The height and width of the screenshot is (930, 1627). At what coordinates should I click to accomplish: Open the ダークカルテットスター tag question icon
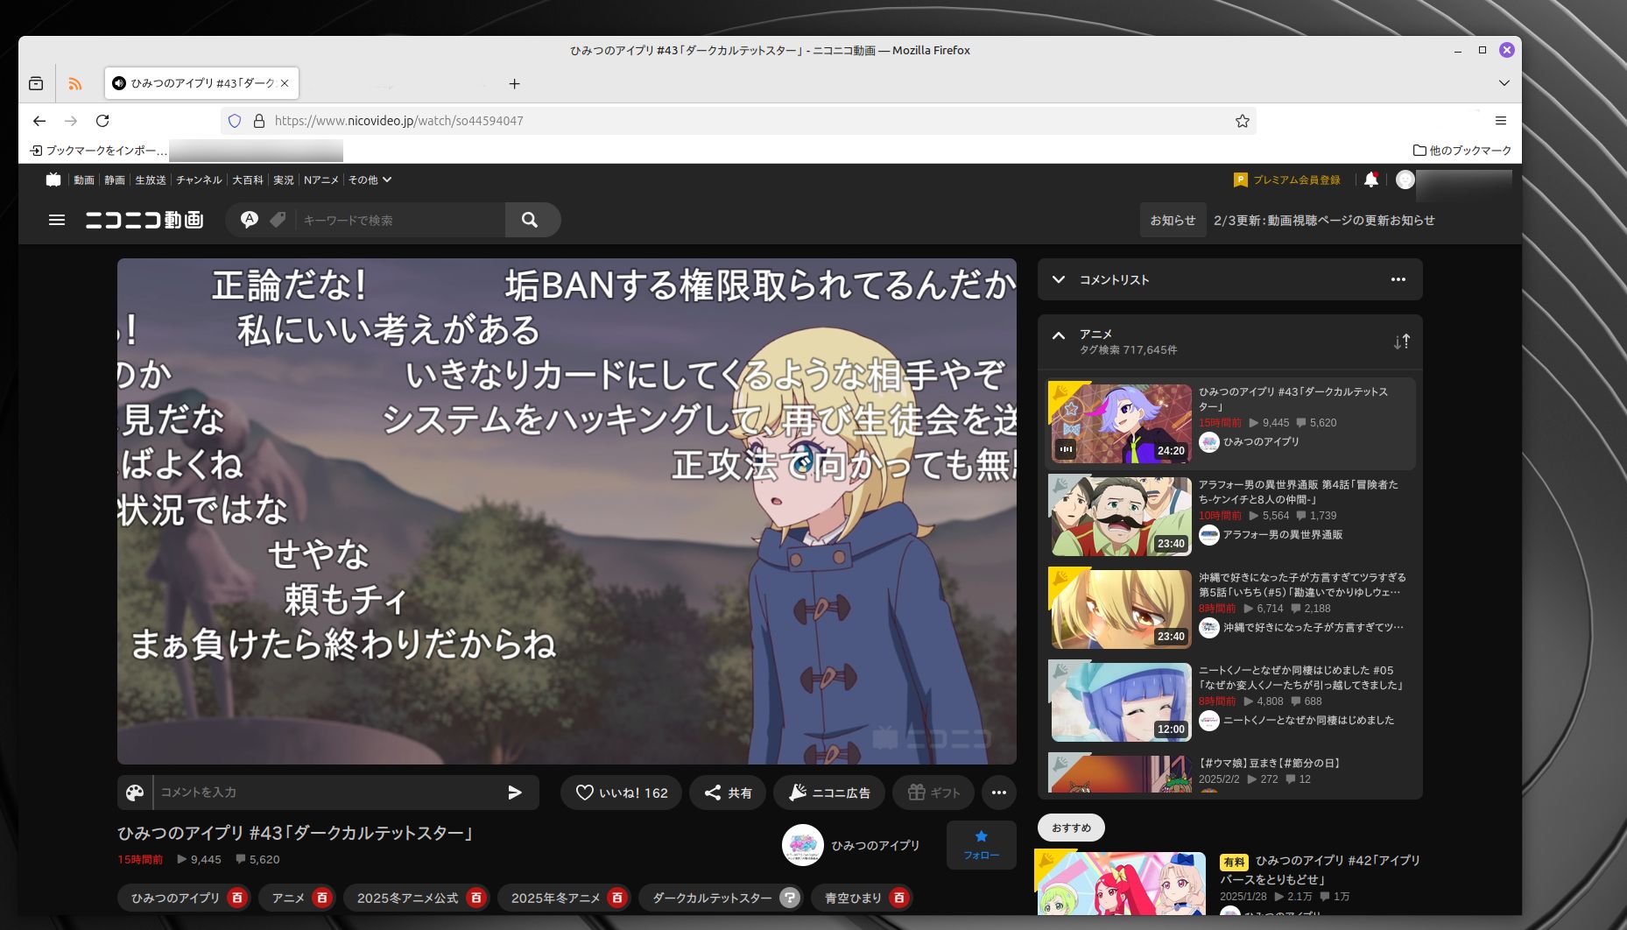click(790, 898)
